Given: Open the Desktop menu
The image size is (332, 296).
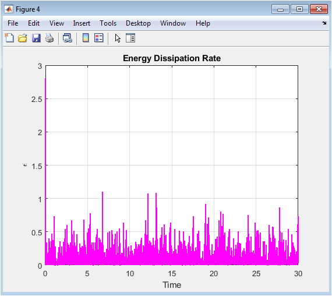Looking at the screenshot, I should pos(138,23).
